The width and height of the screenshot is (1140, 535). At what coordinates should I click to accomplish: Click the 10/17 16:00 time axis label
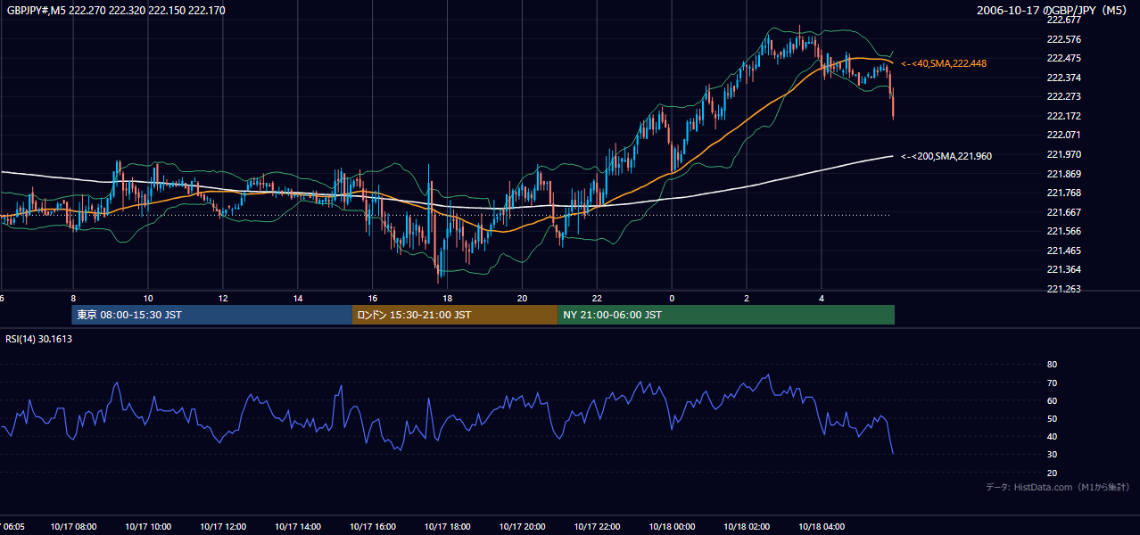pyautogui.click(x=373, y=527)
